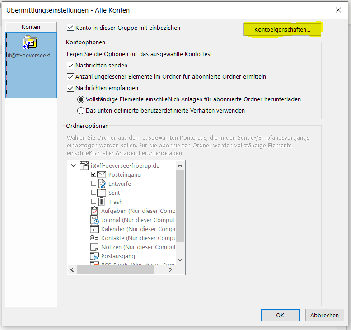The image size is (351, 330).
Task: Uncheck 'Konto in dieser Gruppe mit einbeziehen'
Action: click(x=70, y=28)
